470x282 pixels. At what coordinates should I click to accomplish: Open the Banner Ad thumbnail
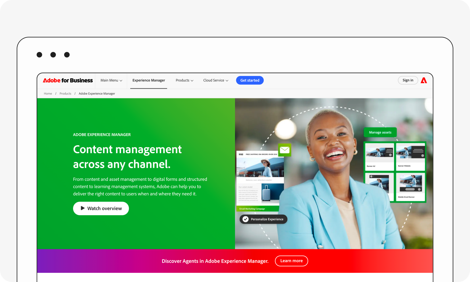coord(380,157)
